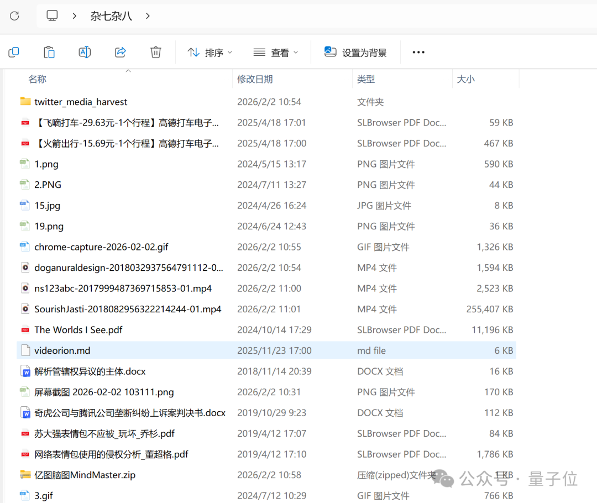Open the three-dots more options menu
597x503 pixels.
coord(418,52)
